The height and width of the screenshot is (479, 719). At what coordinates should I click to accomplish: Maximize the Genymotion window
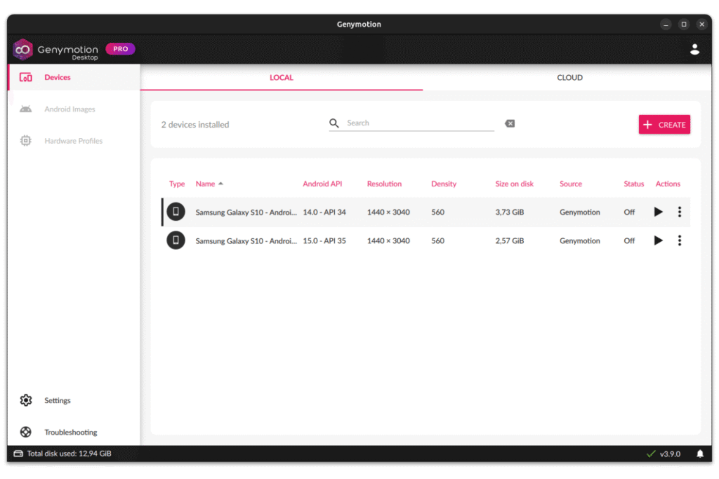[684, 24]
